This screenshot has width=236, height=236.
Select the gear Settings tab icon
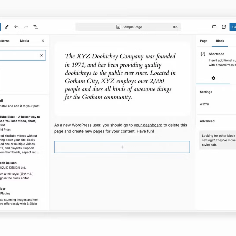213,78
